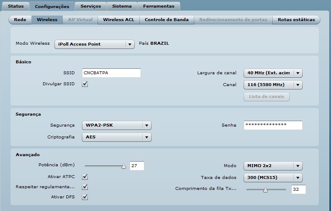Open the Ferramentas tab
Image resolution: width=331 pixels, height=211 pixels.
pos(159,6)
